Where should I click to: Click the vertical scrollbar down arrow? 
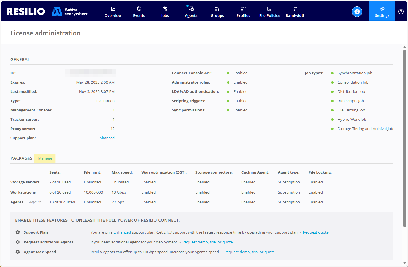coord(405,263)
